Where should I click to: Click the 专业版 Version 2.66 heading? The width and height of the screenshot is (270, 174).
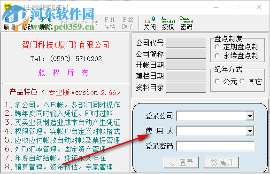point(85,92)
